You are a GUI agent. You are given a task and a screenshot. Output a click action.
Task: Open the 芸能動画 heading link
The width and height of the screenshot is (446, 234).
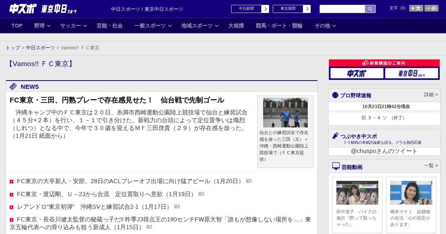point(352,167)
